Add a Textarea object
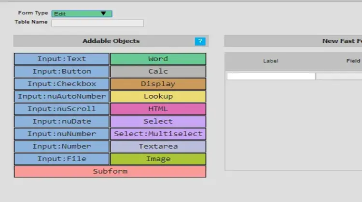The image size is (362, 202). [x=158, y=146]
